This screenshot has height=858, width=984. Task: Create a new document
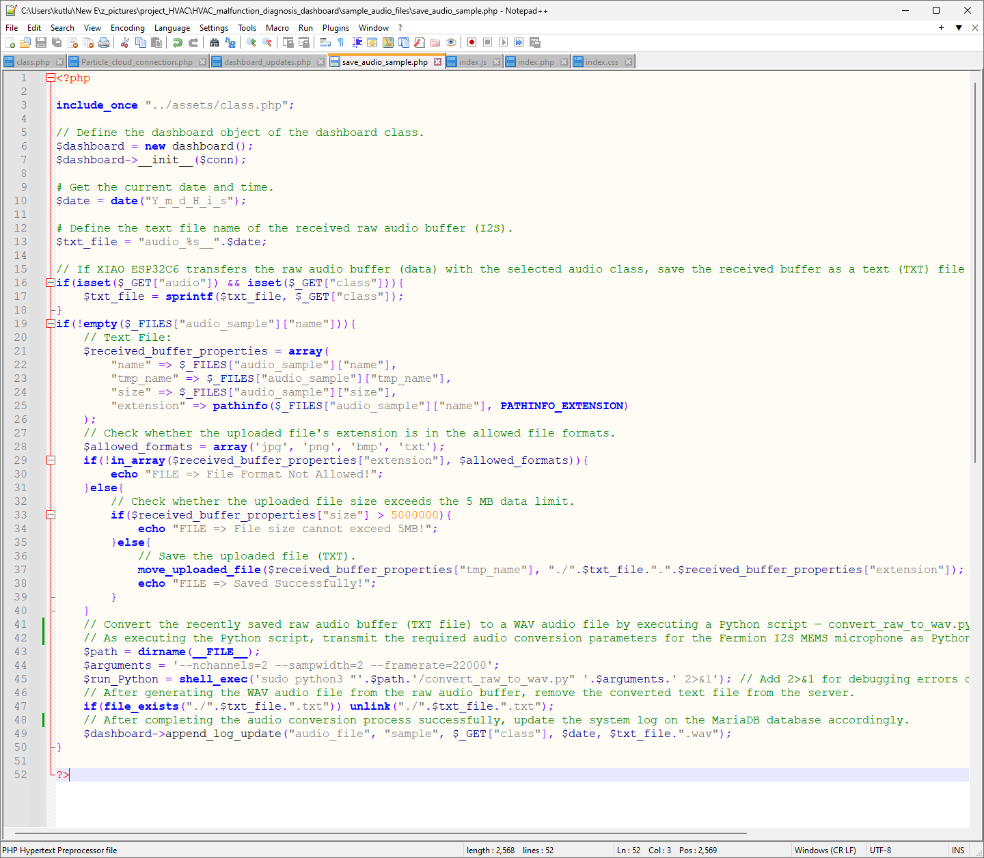[11, 42]
